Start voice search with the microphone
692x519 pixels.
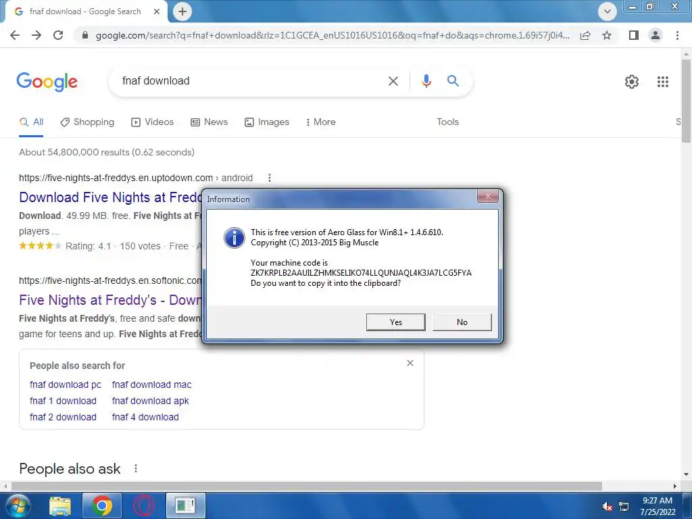pyautogui.click(x=426, y=81)
